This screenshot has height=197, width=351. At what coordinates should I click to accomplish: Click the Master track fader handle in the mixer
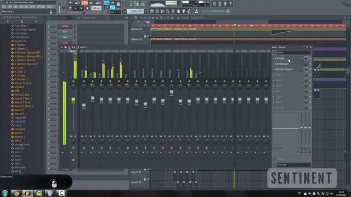click(x=73, y=100)
